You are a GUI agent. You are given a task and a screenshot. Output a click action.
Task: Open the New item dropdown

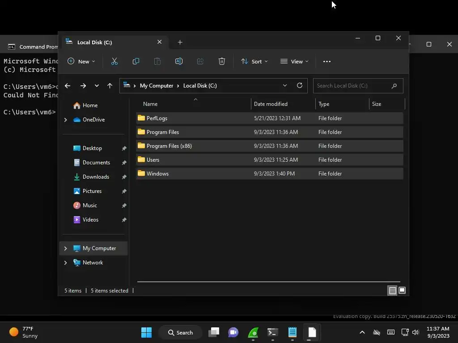[81, 62]
